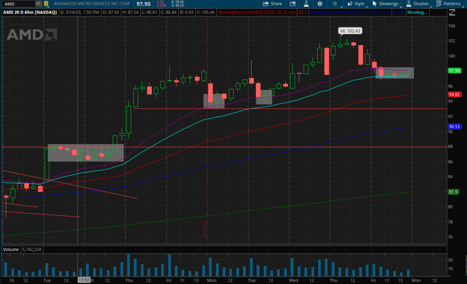Click the -2.33 net change text

pyautogui.click(x=160, y=2)
